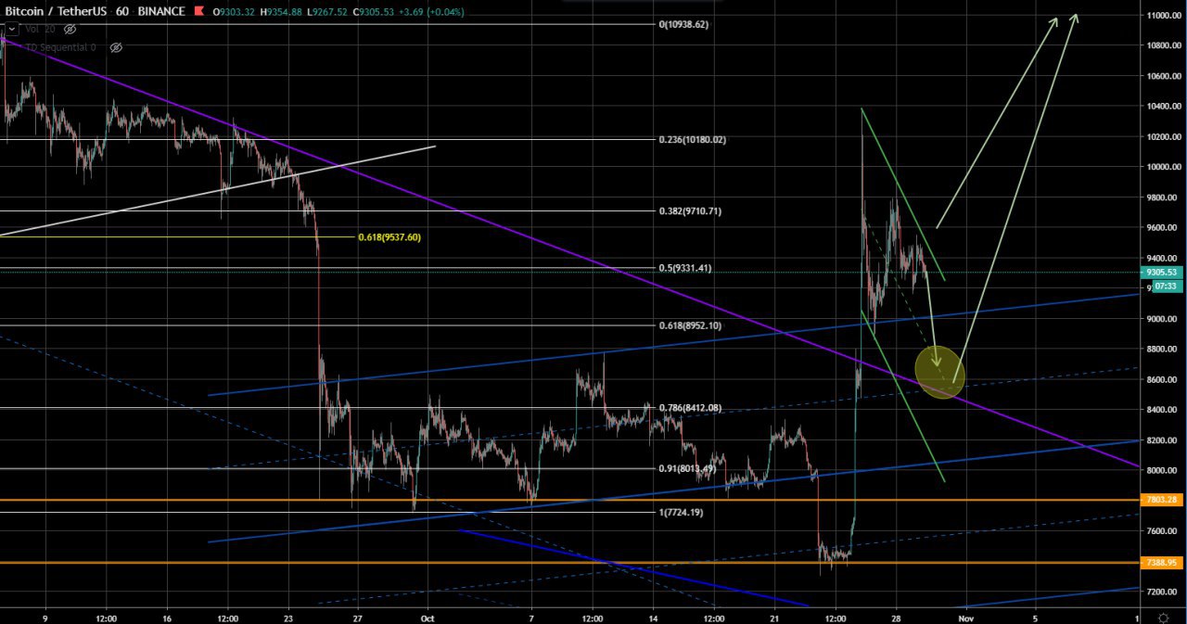The width and height of the screenshot is (1187, 624).
Task: Collapse the indicator legend with the chevron
Action: (12, 30)
